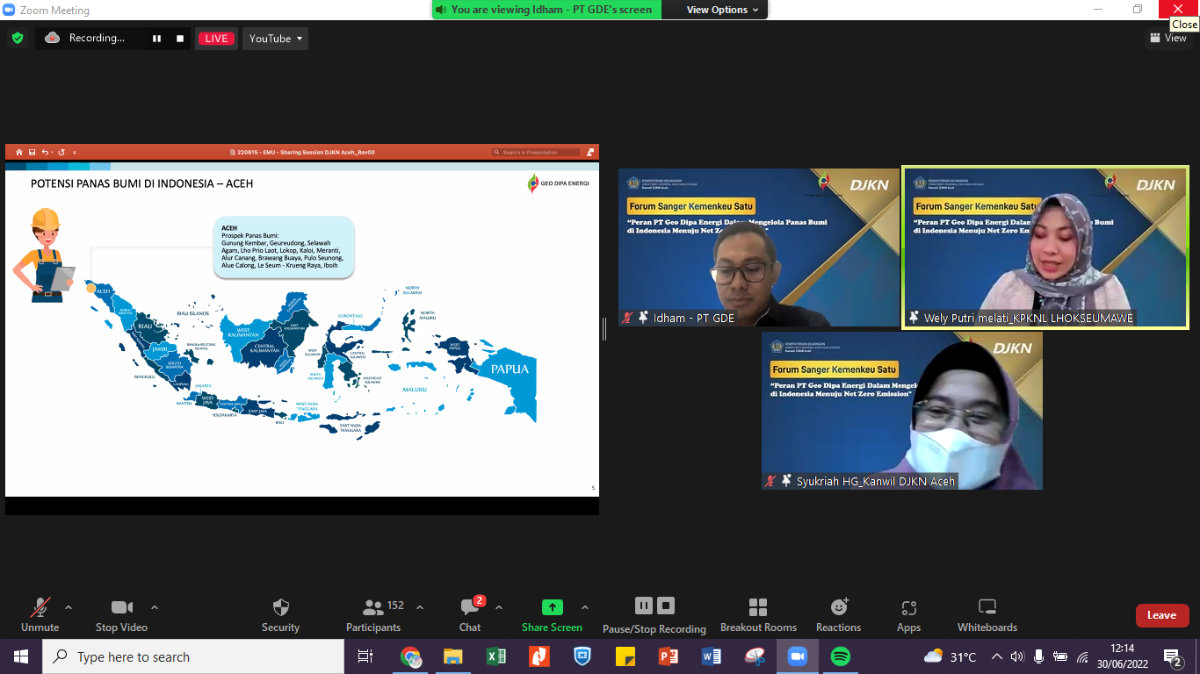Viewport: 1200px width, 674px height.
Task: Select Wely Putri melati video tile
Action: tap(1045, 247)
